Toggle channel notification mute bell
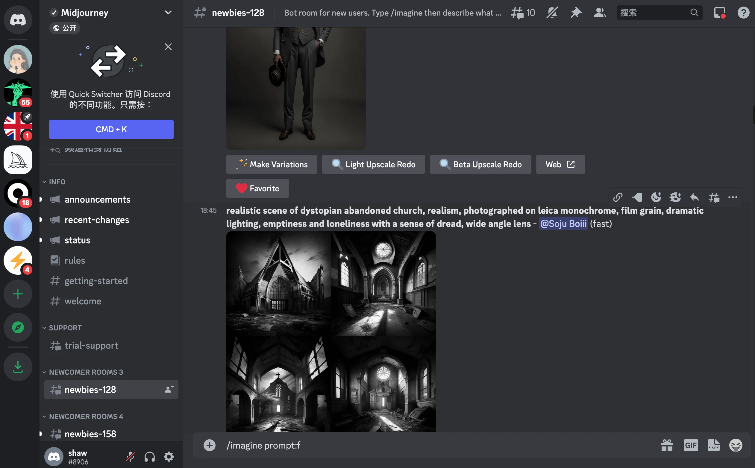The image size is (755, 468). click(x=552, y=13)
